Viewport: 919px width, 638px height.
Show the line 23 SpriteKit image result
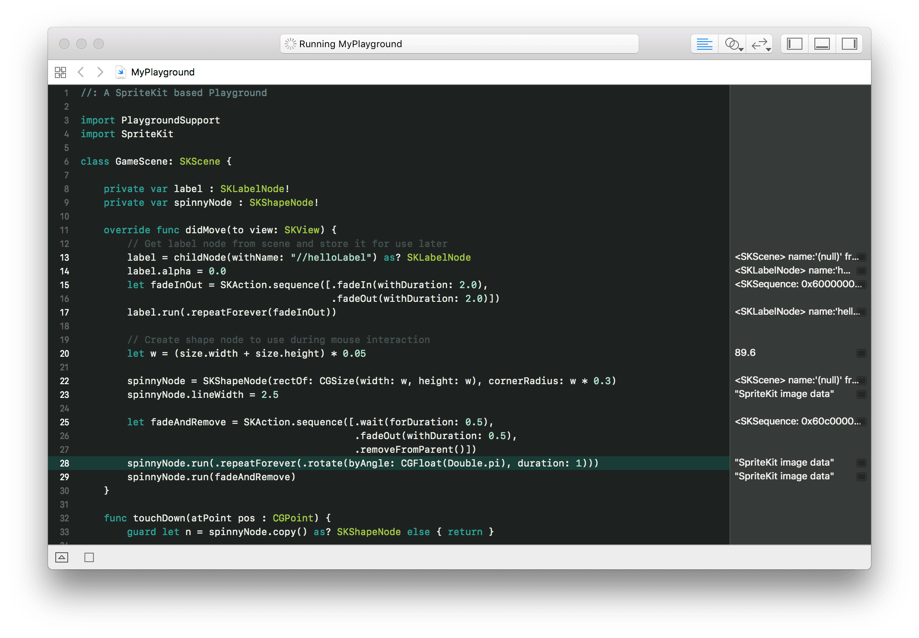point(861,394)
